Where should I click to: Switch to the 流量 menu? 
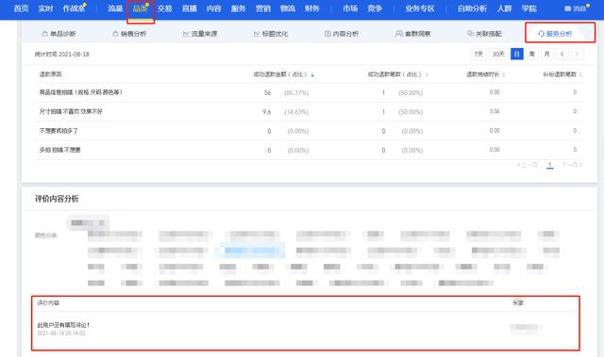pyautogui.click(x=115, y=8)
